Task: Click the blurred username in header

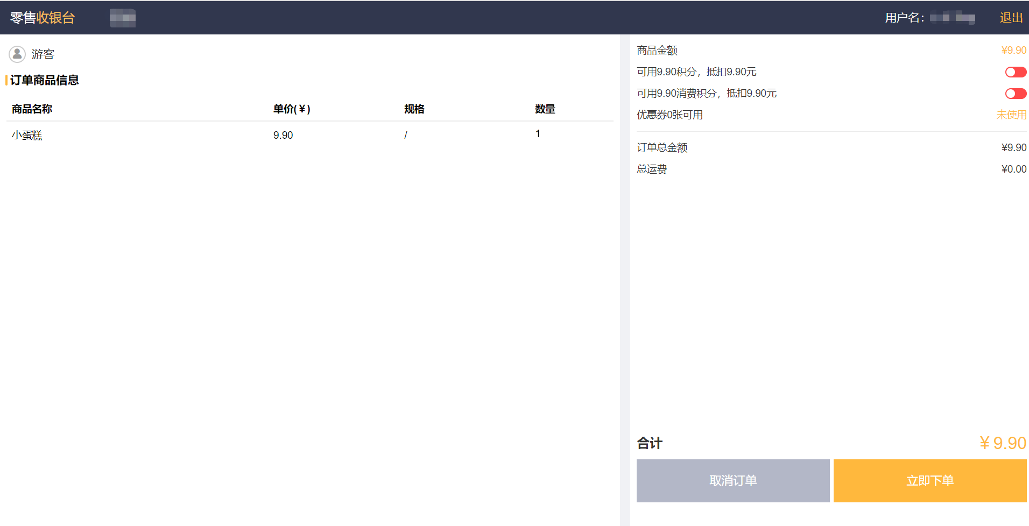Action: [952, 18]
